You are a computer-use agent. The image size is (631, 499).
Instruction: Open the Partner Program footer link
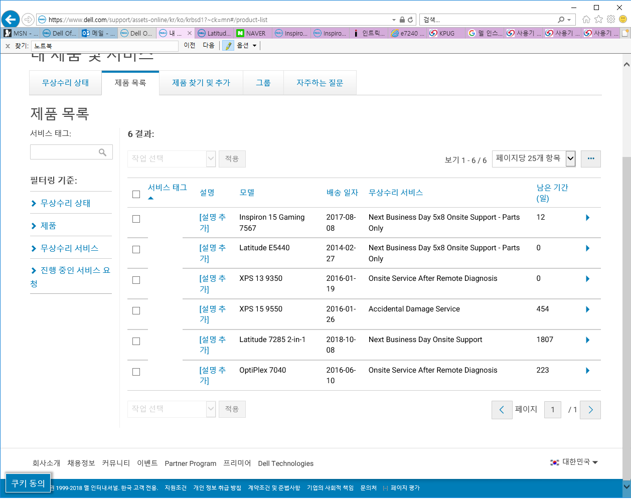click(191, 463)
